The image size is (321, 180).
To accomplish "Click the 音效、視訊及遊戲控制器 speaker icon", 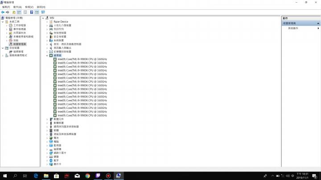I will click(51, 44).
